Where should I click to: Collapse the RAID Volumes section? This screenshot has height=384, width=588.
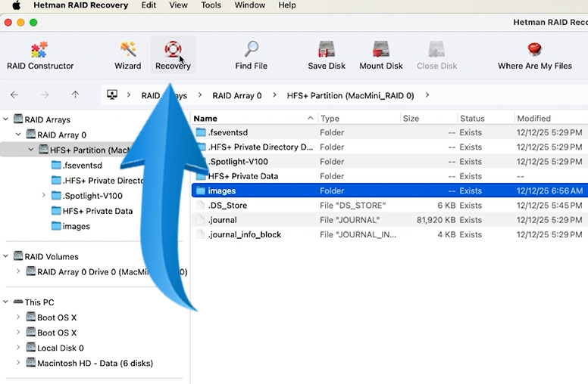pos(5,256)
